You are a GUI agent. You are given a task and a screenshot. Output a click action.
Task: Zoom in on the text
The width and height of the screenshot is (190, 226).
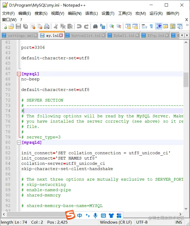112,27
